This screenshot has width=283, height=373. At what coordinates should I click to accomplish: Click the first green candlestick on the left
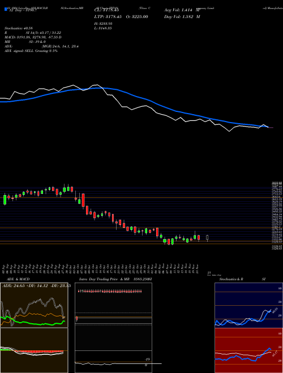(5, 199)
